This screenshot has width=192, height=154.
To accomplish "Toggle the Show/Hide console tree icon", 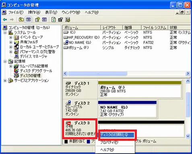I will point(28,20).
